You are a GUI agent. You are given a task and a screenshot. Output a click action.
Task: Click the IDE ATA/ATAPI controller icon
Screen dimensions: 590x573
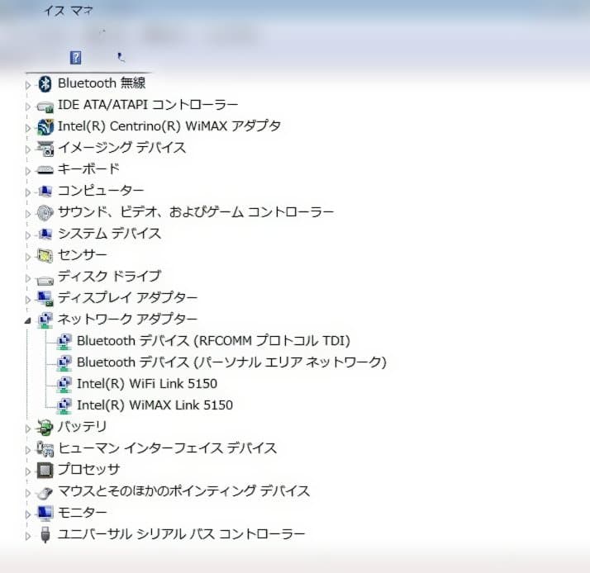coord(45,107)
